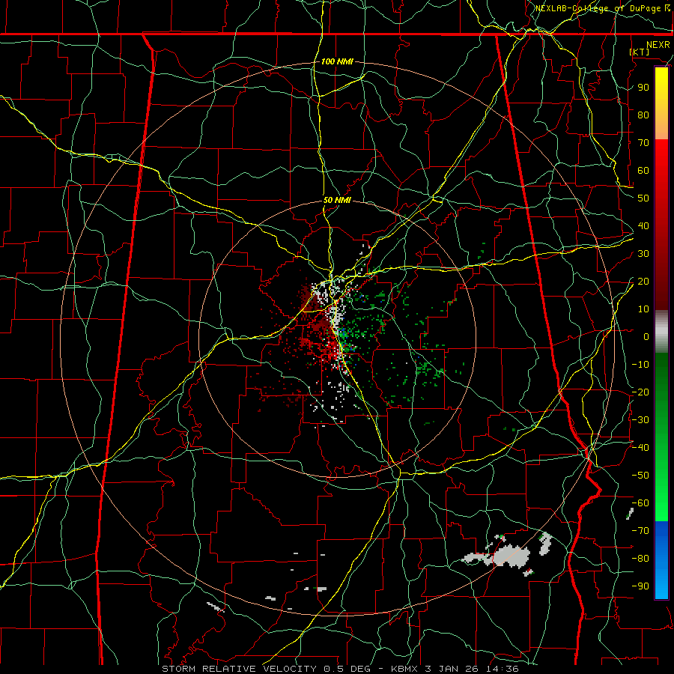Click the 30 value on velocity scale
Viewport: 674px width, 674px height.
pos(643,254)
